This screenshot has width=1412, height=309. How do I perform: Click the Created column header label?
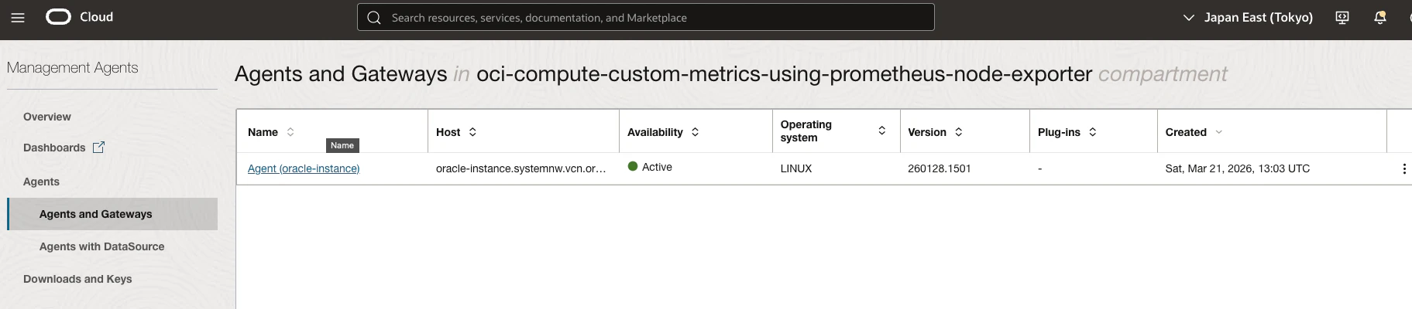(x=1186, y=132)
